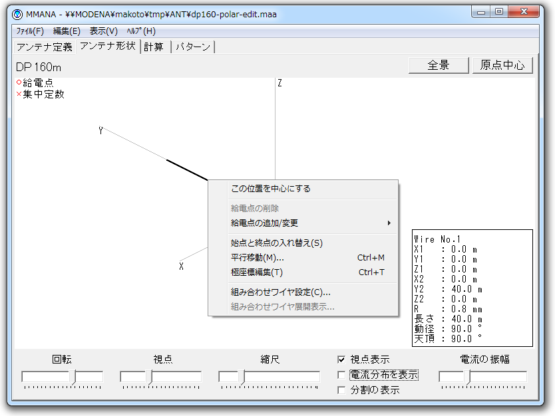This screenshot has height=416, width=555.
Task: Enable the 分割の表示 checkbox
Action: coord(342,391)
